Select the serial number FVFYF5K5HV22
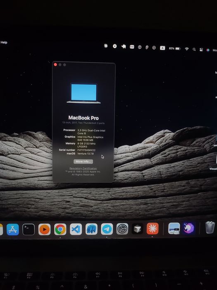The image size is (217, 290). click(x=86, y=150)
